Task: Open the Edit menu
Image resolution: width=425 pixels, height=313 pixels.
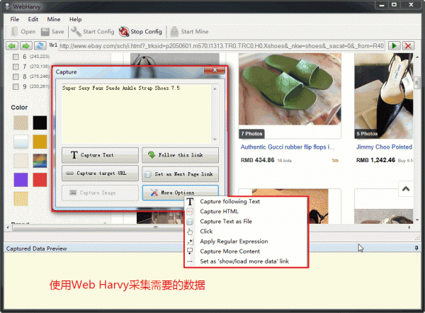Action: coord(33,19)
